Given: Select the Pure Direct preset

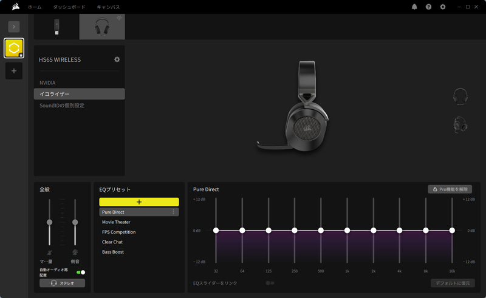Looking at the screenshot, I should pyautogui.click(x=139, y=212).
